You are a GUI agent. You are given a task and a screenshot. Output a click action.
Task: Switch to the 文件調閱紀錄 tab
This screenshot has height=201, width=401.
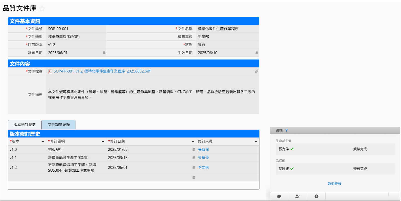(59, 125)
